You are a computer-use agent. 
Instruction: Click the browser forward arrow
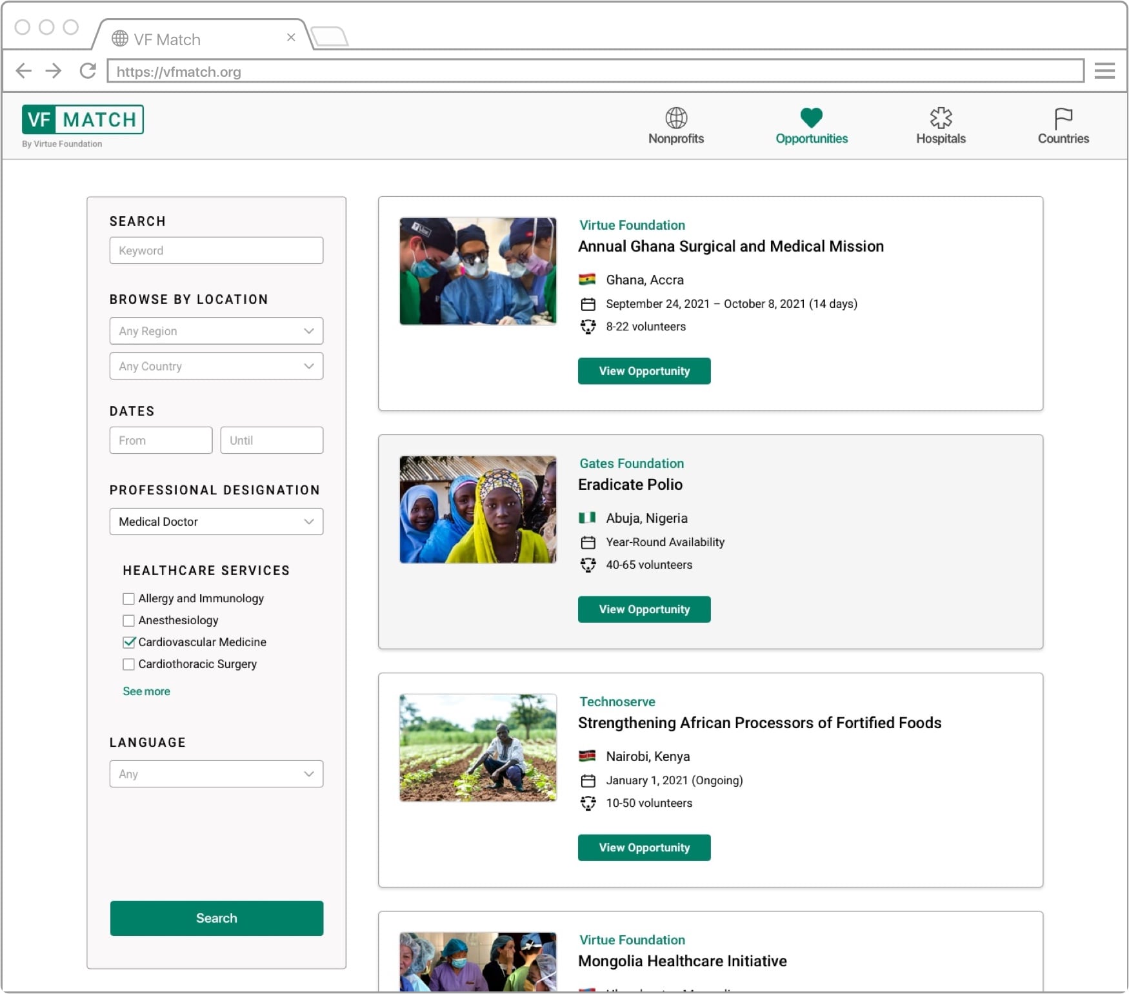pyautogui.click(x=54, y=70)
